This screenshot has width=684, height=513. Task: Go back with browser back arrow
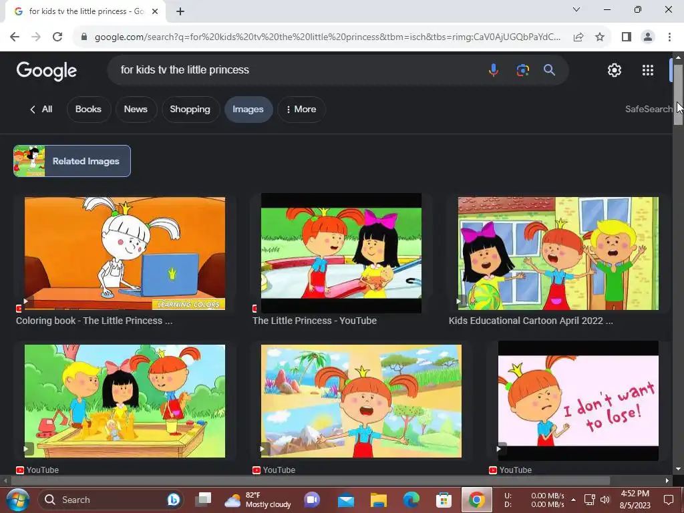click(15, 37)
